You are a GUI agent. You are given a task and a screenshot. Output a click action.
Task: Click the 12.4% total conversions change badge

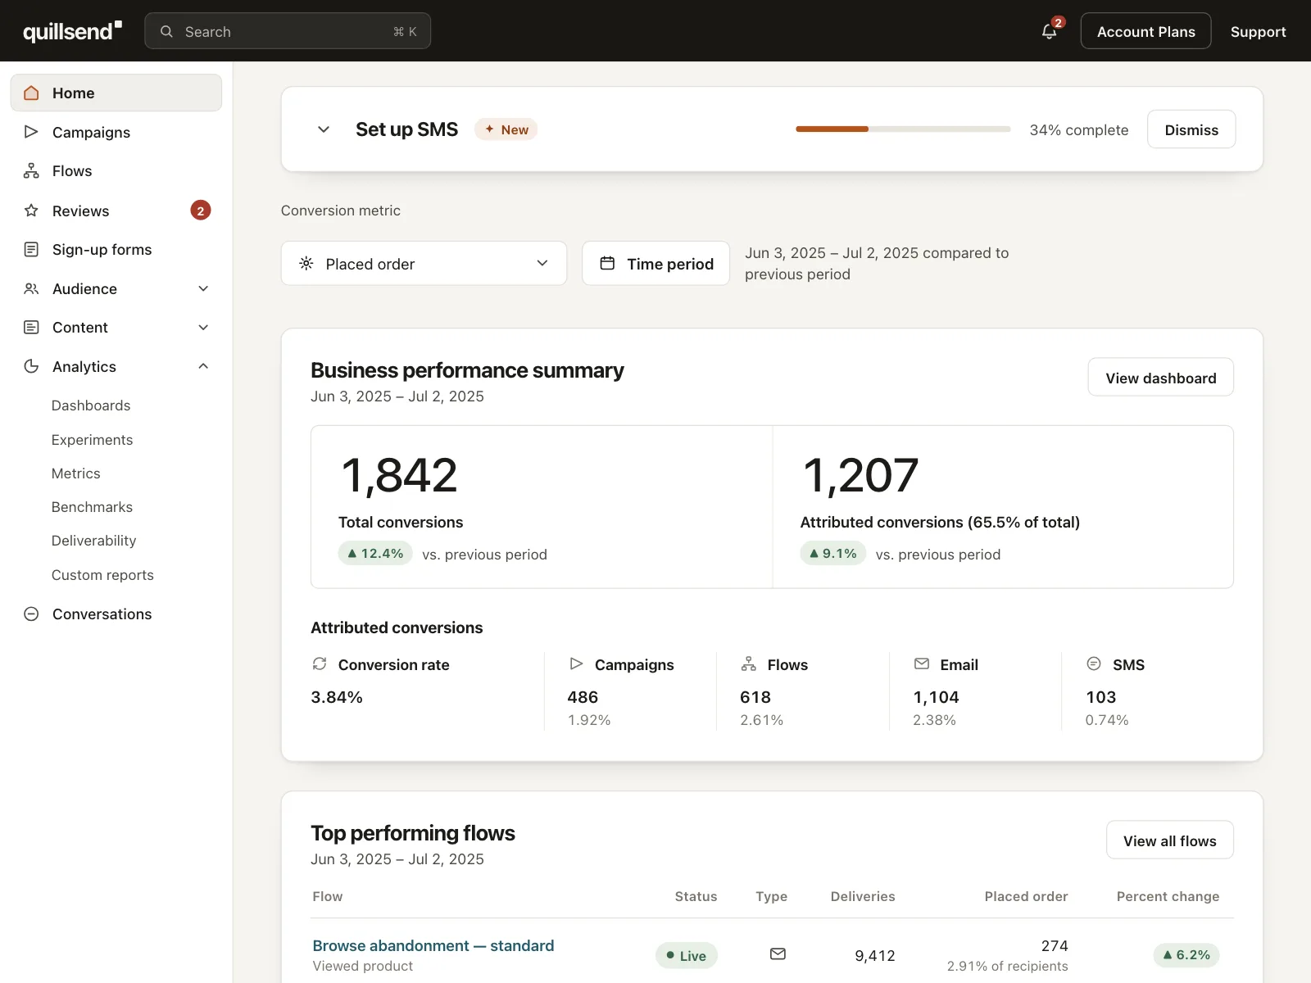[x=375, y=554]
